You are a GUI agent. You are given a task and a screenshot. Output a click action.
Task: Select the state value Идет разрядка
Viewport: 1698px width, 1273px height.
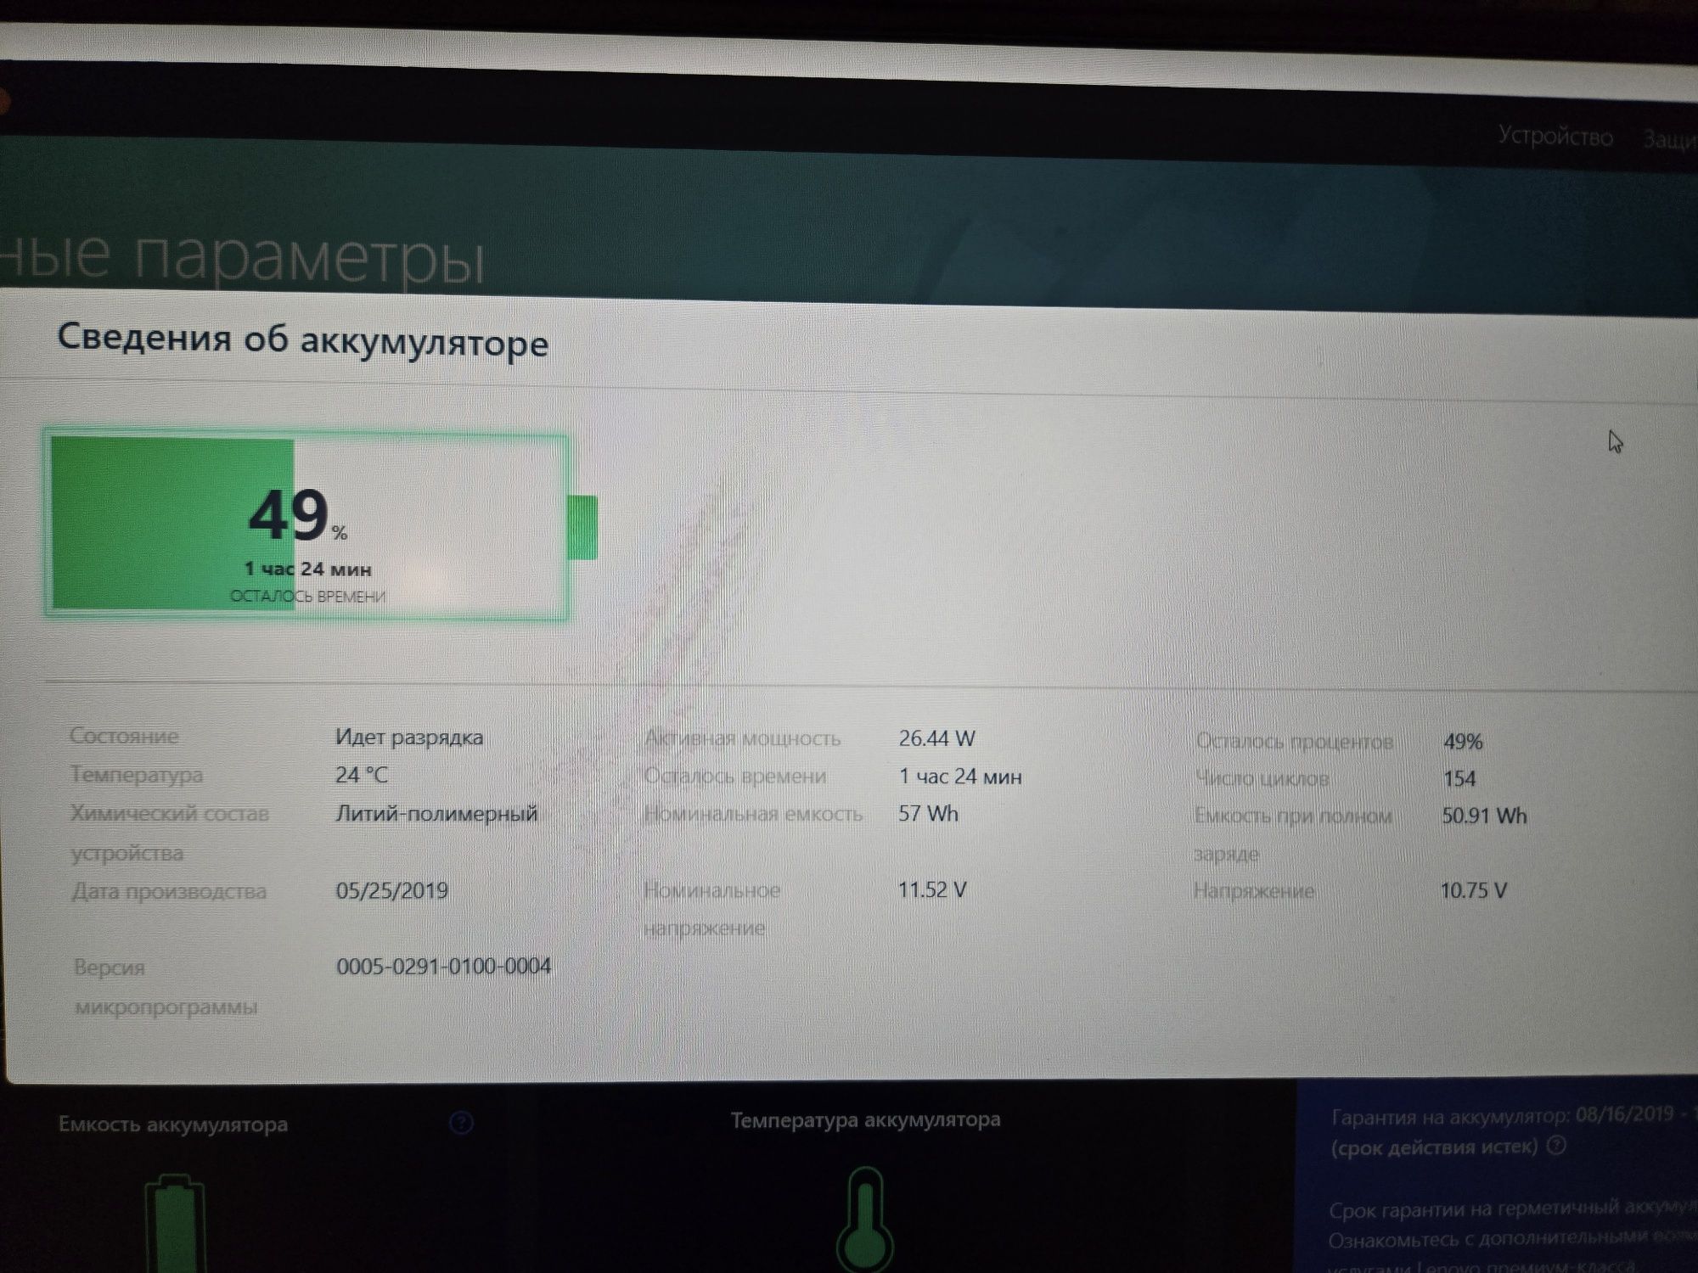pos(409,737)
